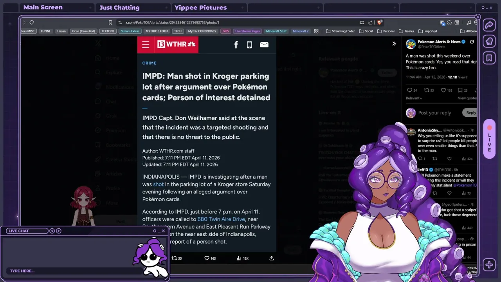The image size is (501, 282).
Task: Open the Hasan bookmark
Action: (x=61, y=31)
